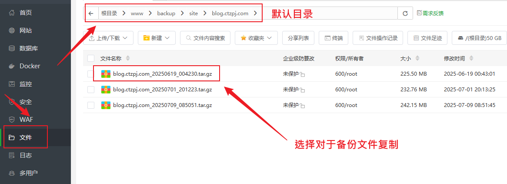Click the 文件内容搜索 search button
The width and height of the screenshot is (507, 184).
tap(205, 38)
